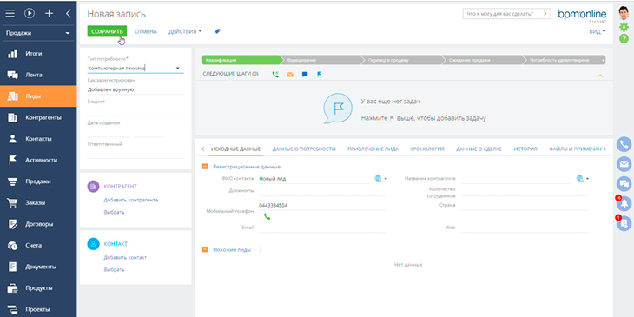Viewport: 634px width, 317px height.
Task: Click the globe search icon beside ФИО контакта
Action: (x=379, y=178)
